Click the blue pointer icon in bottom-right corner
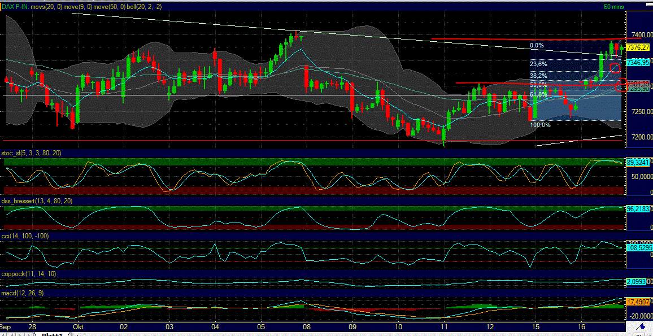The image size is (653, 336). tap(642, 326)
